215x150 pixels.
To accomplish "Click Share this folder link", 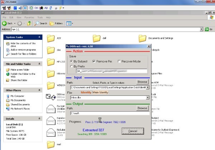I will (19, 80).
